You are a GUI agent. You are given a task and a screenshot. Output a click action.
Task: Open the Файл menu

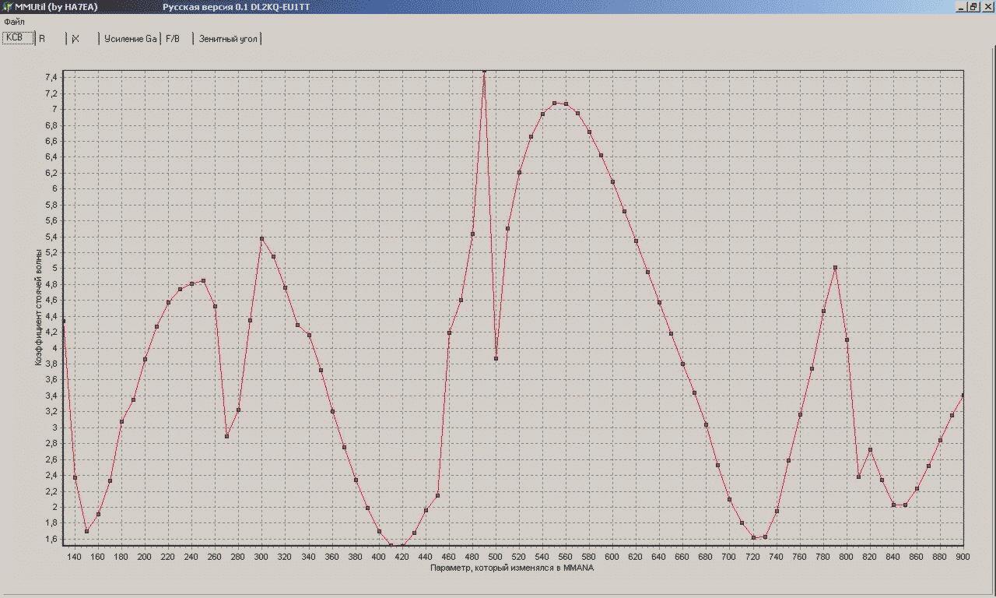[14, 22]
